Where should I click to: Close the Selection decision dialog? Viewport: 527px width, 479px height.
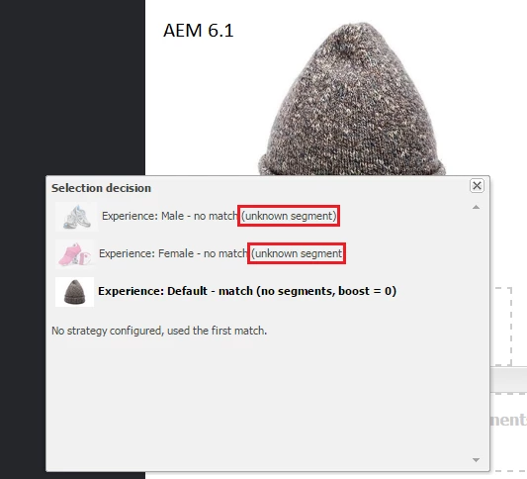pyautogui.click(x=477, y=186)
